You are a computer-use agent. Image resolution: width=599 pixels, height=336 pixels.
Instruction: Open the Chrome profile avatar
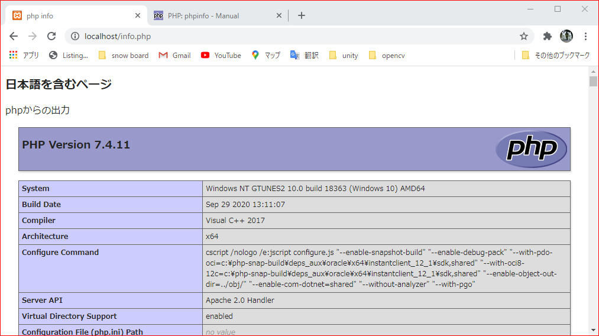(x=566, y=36)
